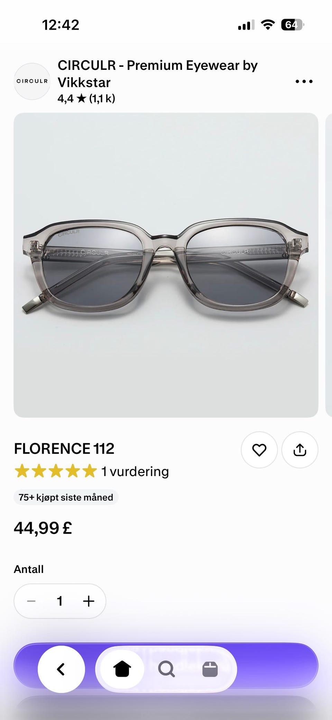Open CIRCULR Premium Eyewear by Vikkstar shop

(158, 74)
